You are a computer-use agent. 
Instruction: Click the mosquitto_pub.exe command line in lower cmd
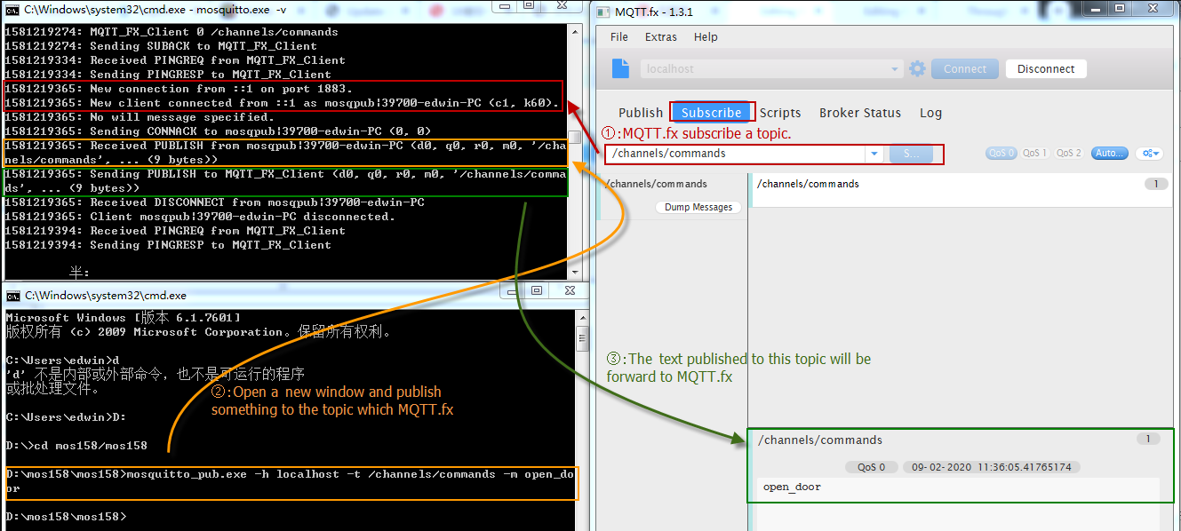coord(291,481)
